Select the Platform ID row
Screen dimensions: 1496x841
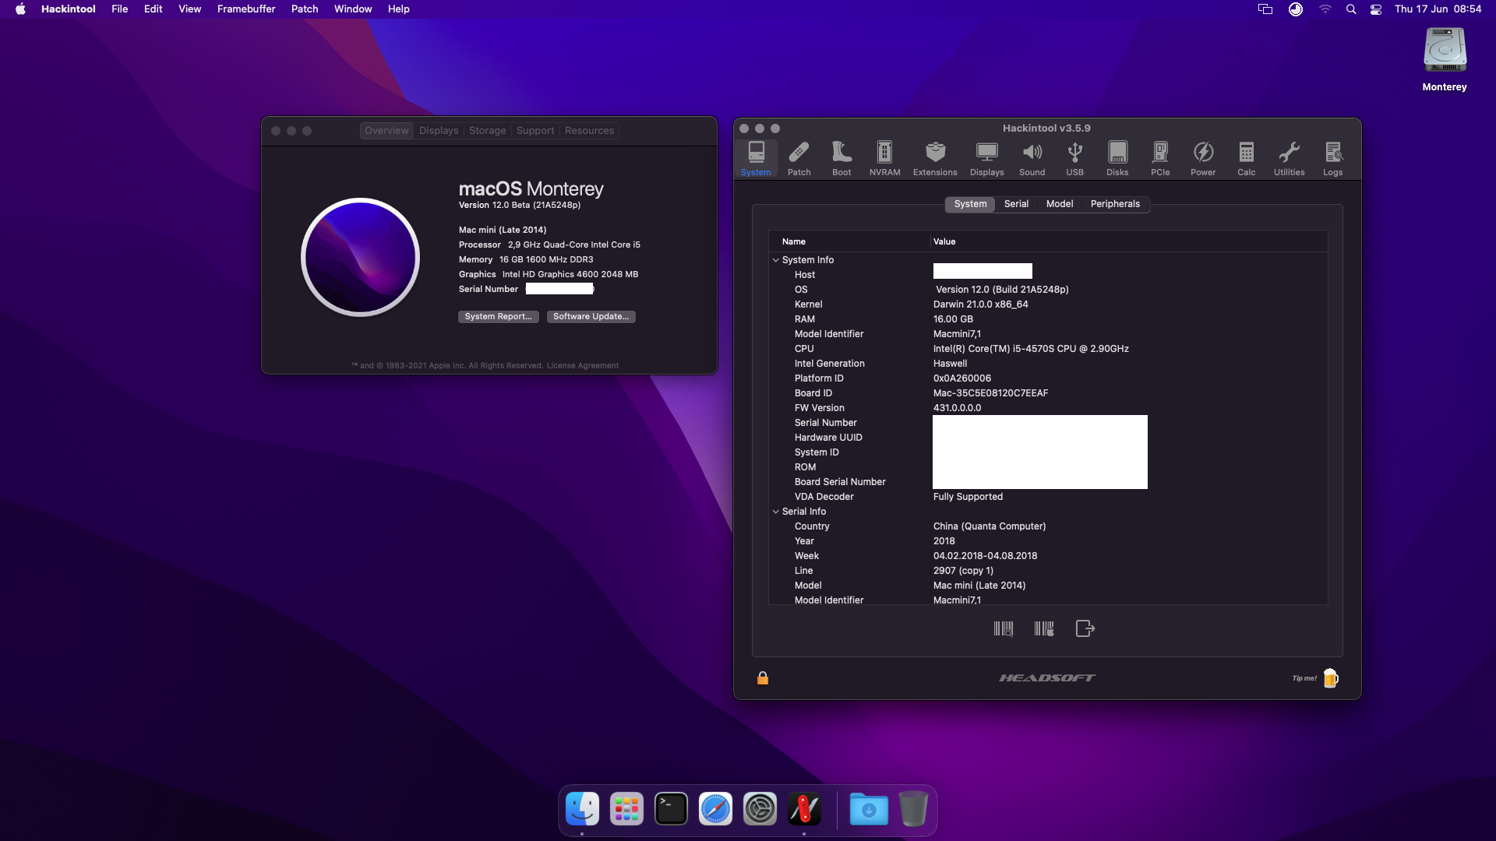(1048, 378)
